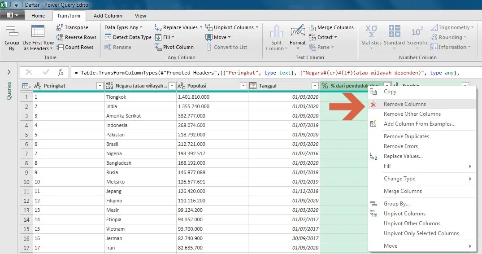The height and width of the screenshot is (254, 482).
Task: Select row number 10 header
Action: [x=26, y=182]
